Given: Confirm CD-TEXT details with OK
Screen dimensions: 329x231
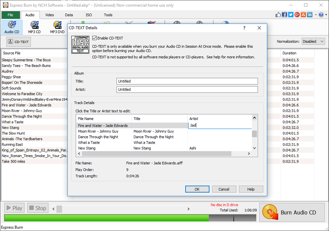Looking at the screenshot, I should point(197,189).
